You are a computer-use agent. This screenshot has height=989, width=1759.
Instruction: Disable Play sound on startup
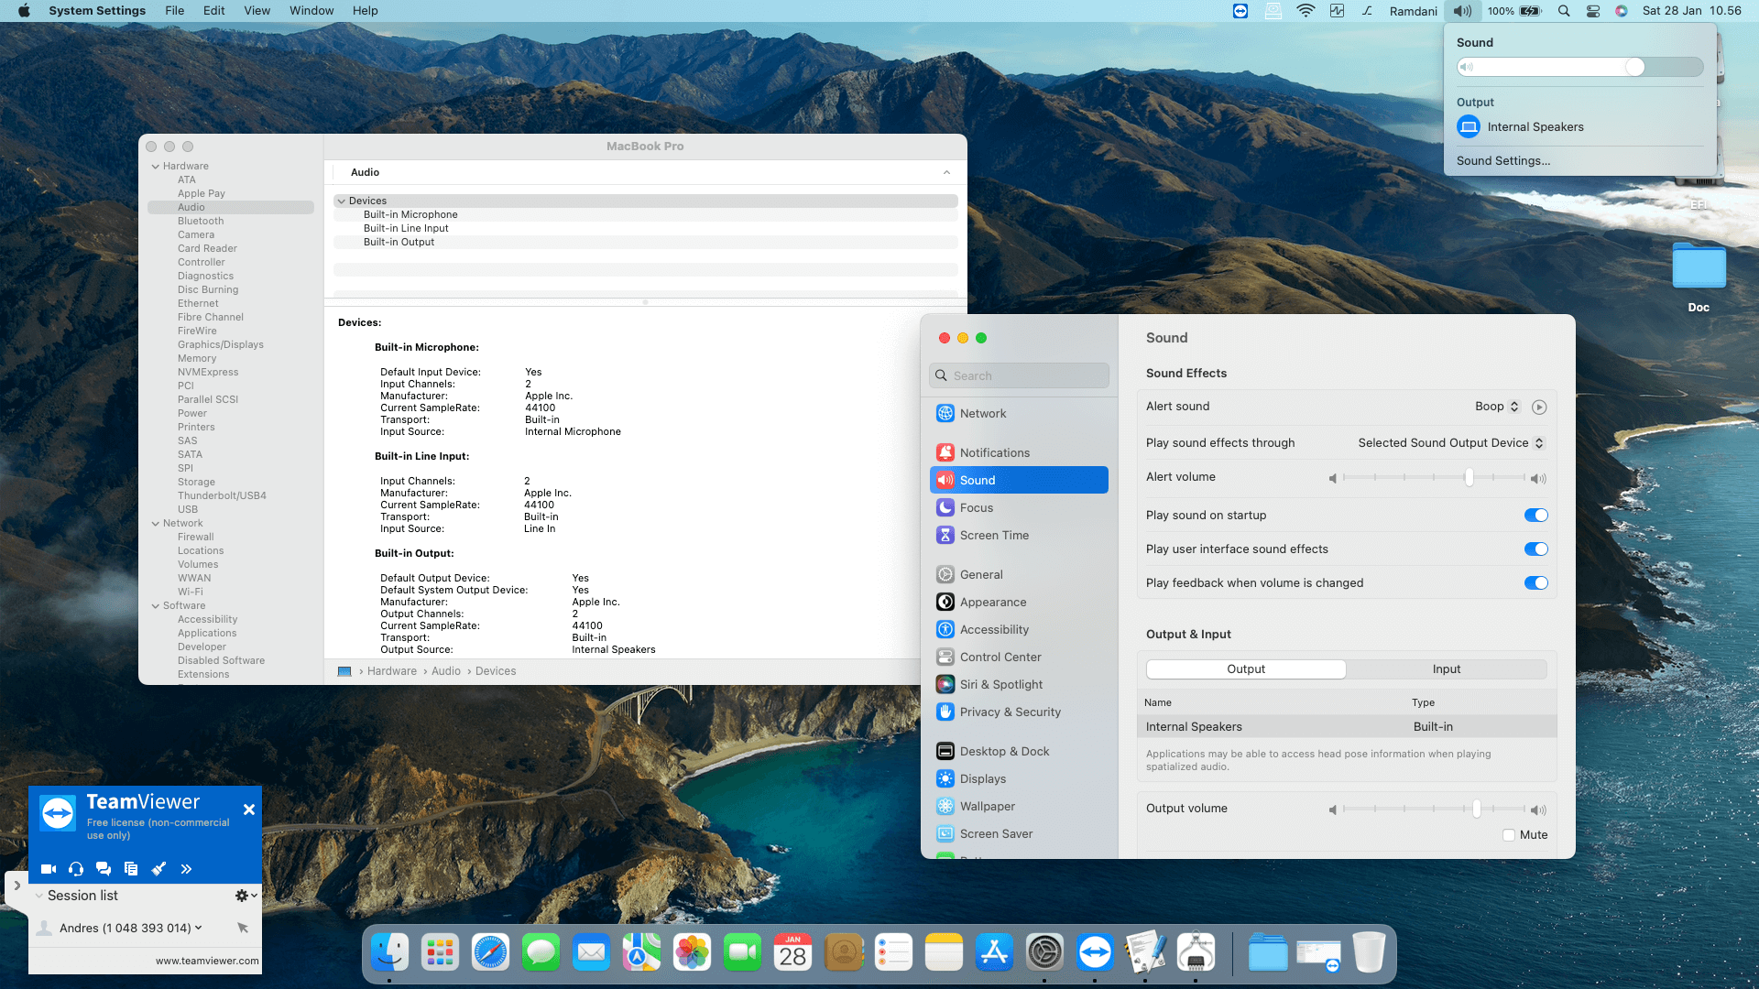click(1535, 516)
